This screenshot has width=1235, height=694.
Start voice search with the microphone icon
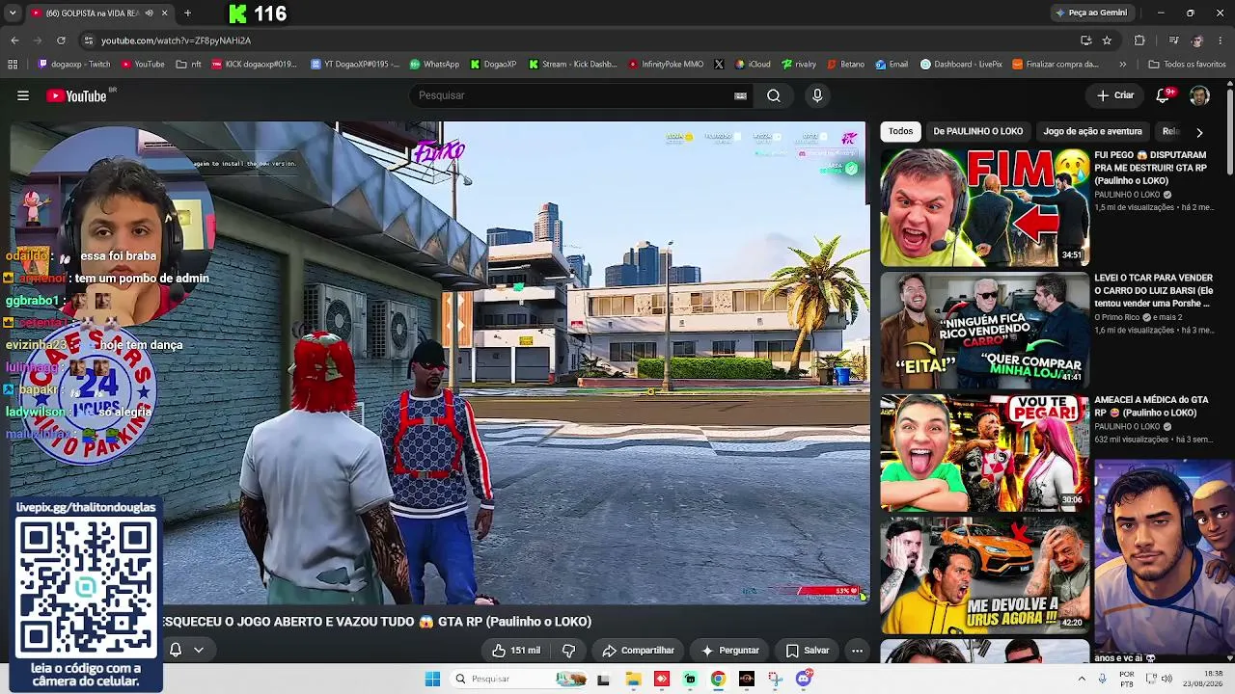[x=817, y=95]
